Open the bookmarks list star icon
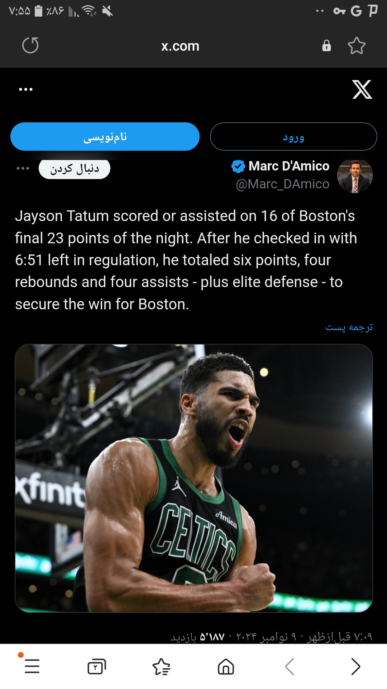 (161, 666)
